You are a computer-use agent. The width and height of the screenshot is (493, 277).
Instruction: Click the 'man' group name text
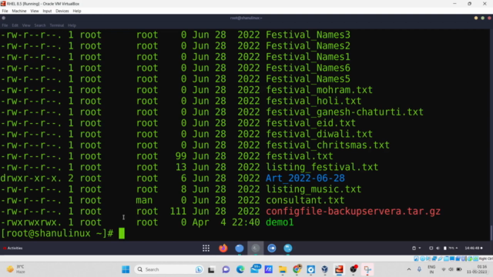click(144, 200)
